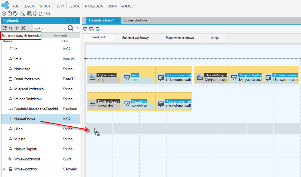
Task: Focus the Szukaj search field
Action: [49, 28]
